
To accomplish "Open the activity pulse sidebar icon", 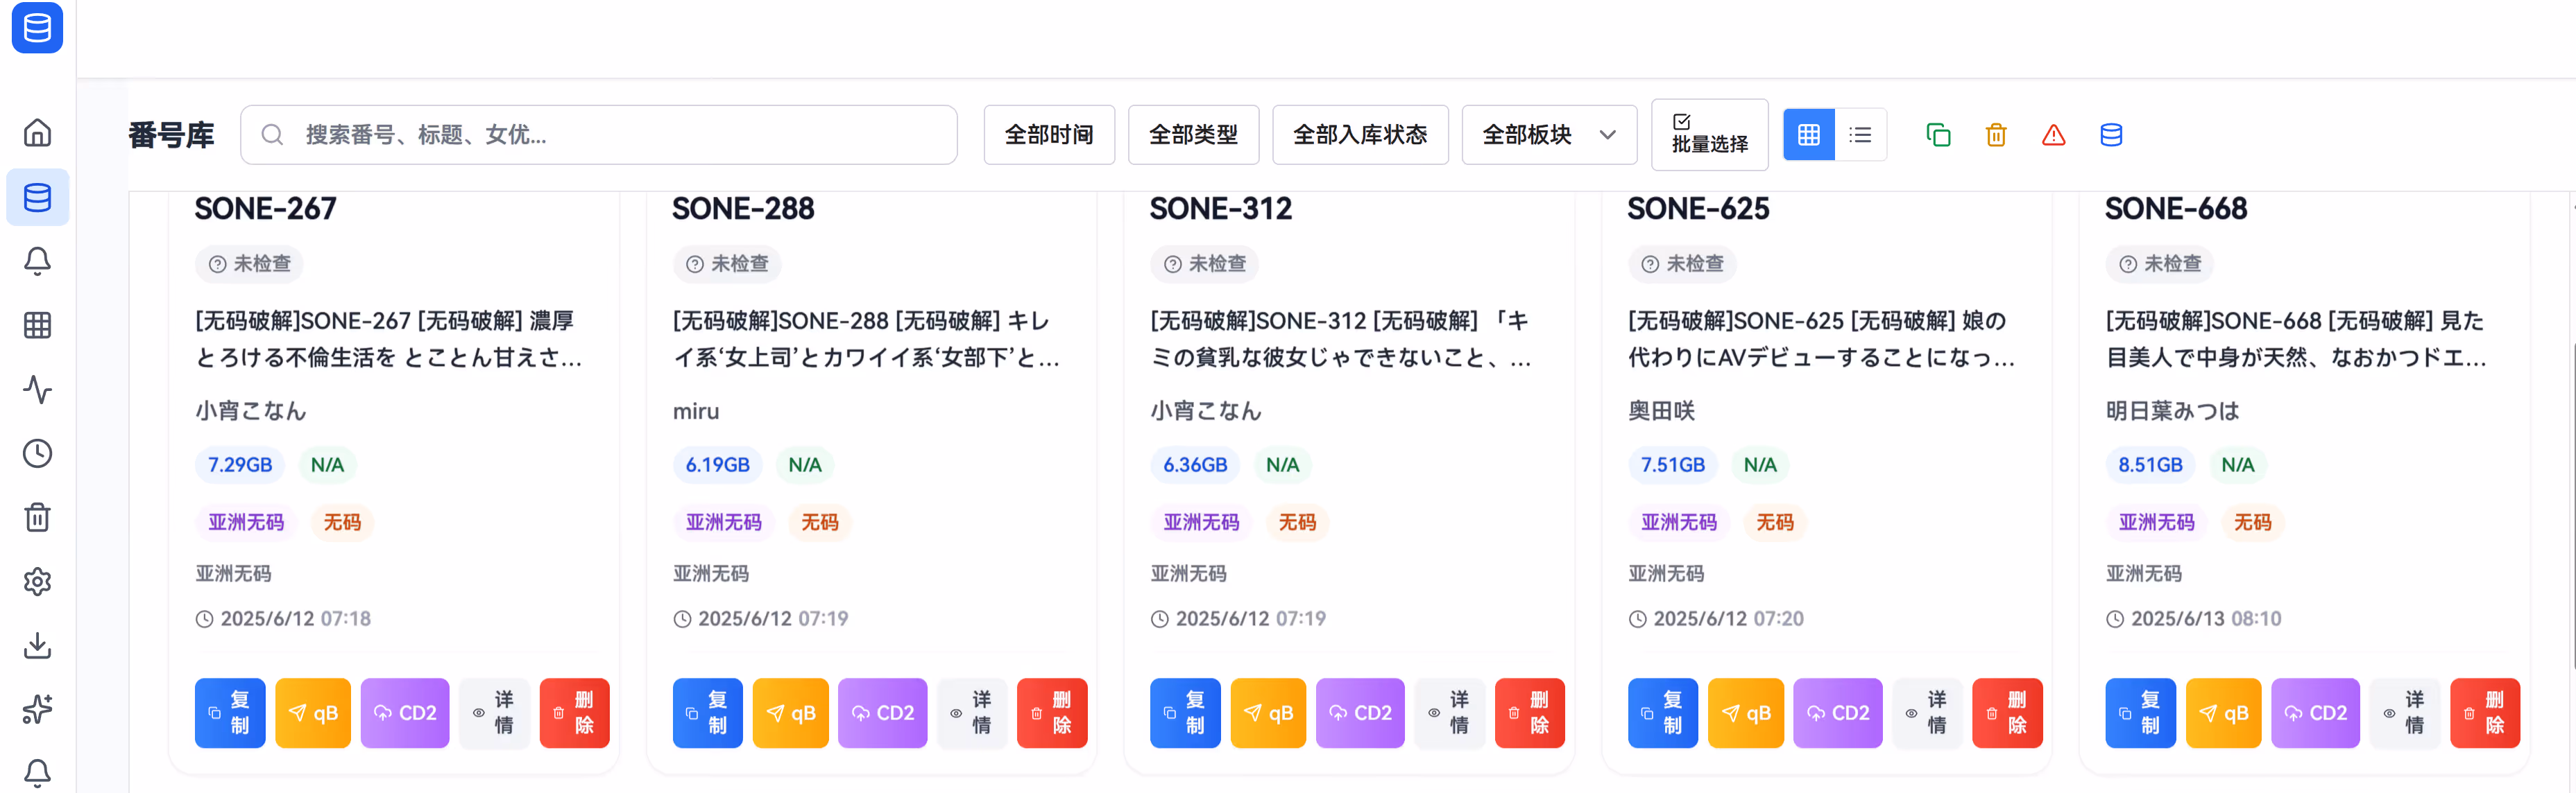I will (37, 390).
